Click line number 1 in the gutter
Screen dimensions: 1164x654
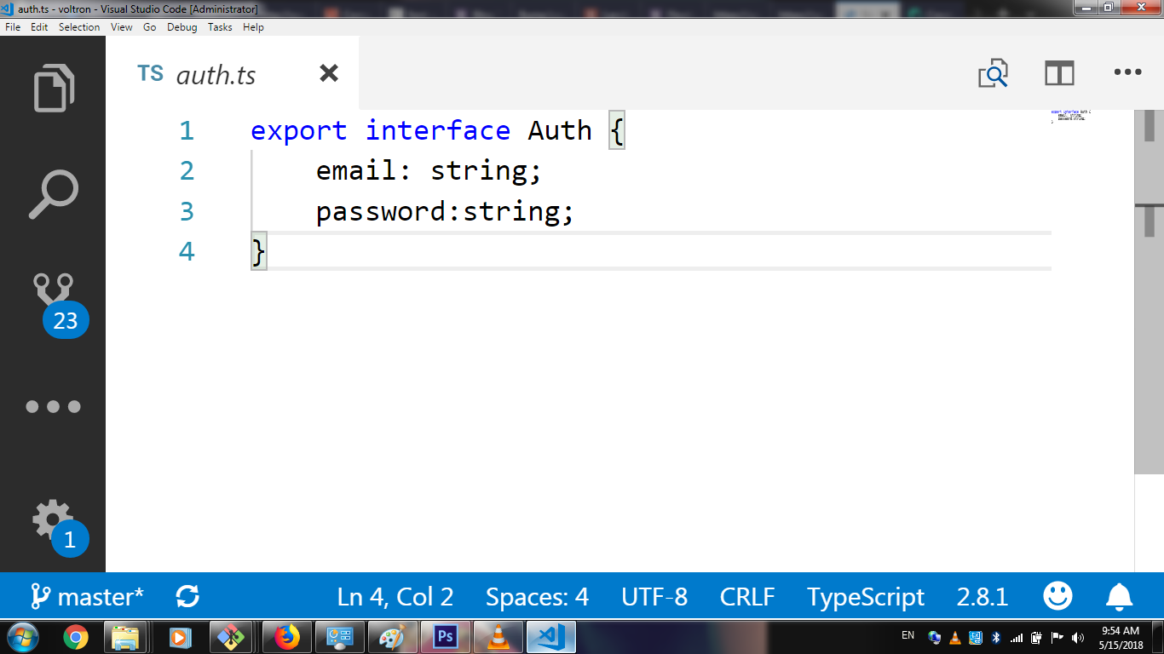[187, 130]
